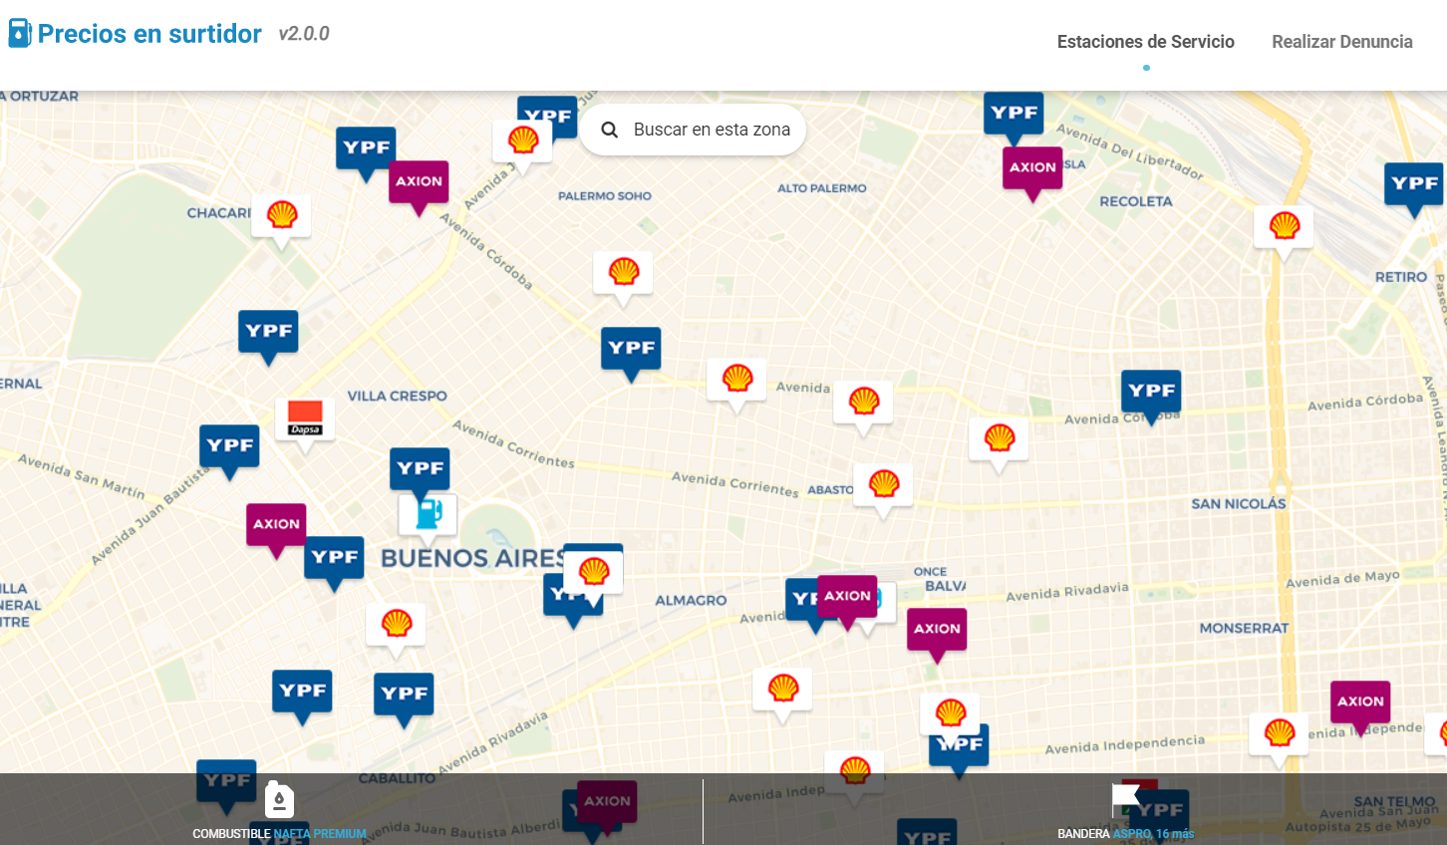The height and width of the screenshot is (845, 1447).
Task: Click the flag icon above Bandera
Action: coord(1126,800)
